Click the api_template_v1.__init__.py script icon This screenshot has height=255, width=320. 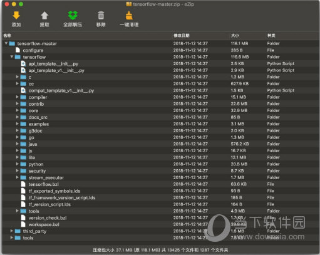coord(24,70)
